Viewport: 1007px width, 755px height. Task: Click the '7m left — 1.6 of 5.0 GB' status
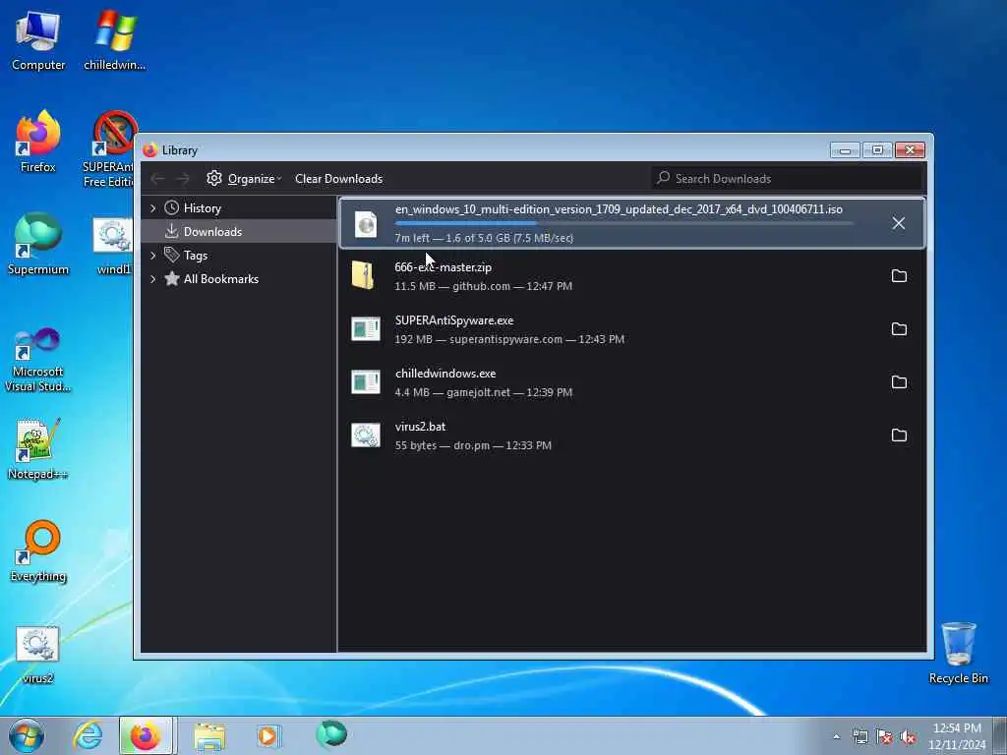[x=484, y=238]
